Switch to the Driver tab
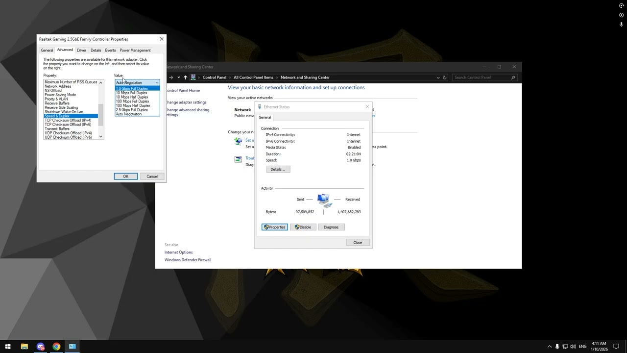Viewport: 627px width, 353px height. coord(81,50)
